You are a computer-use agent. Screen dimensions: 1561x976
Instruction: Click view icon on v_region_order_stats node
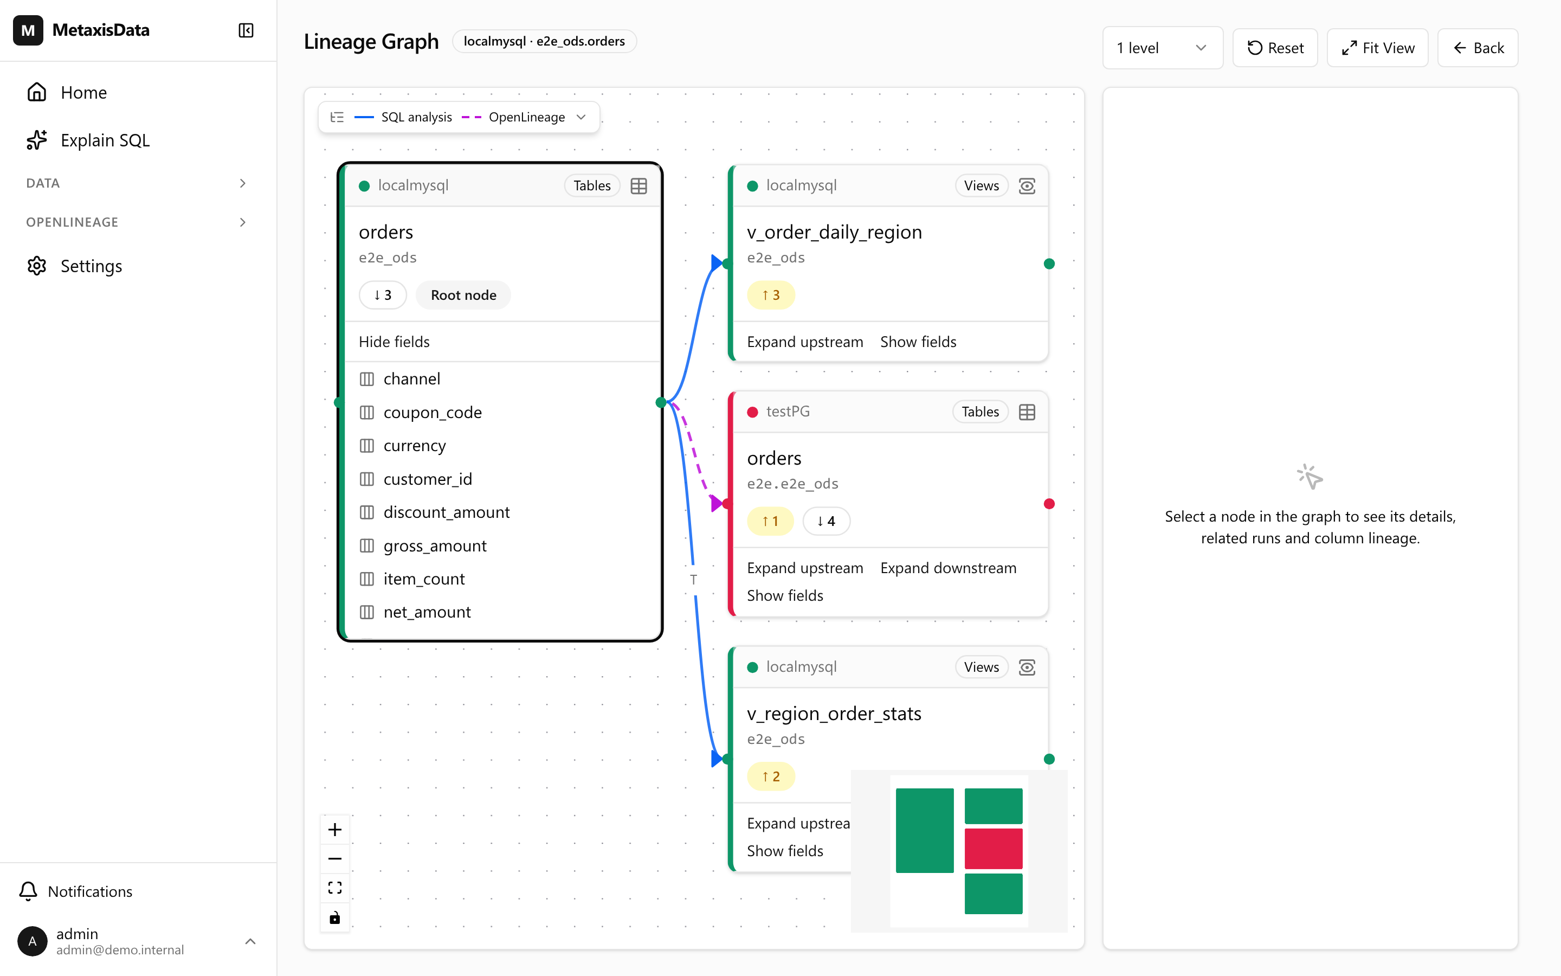pyautogui.click(x=1027, y=667)
